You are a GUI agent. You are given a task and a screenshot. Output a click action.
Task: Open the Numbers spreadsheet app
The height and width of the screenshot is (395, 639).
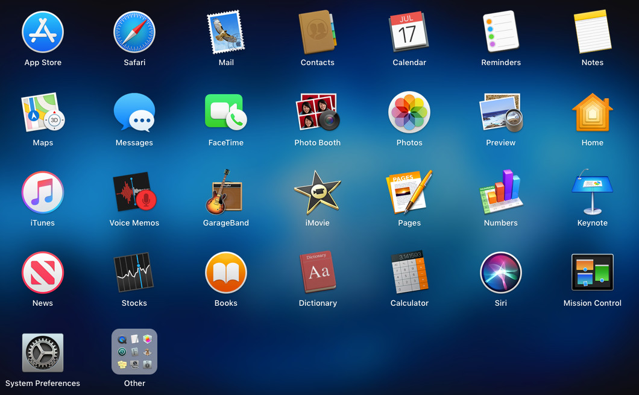click(501, 192)
